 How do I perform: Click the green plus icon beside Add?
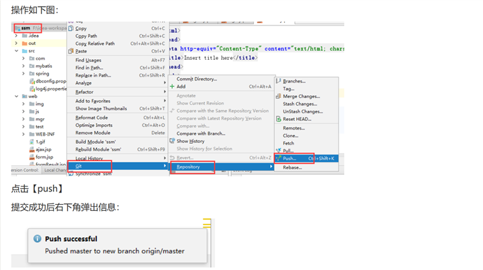(x=172, y=87)
